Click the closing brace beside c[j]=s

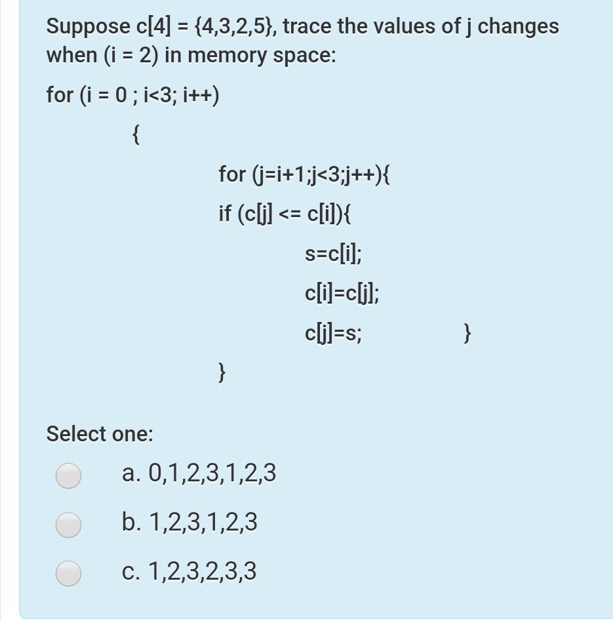tap(465, 333)
